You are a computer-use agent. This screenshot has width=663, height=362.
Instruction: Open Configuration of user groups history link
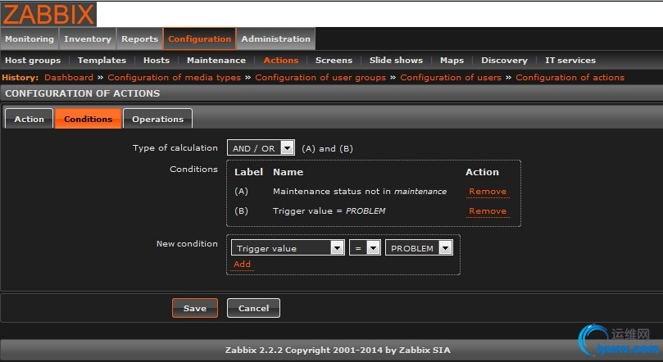[320, 78]
